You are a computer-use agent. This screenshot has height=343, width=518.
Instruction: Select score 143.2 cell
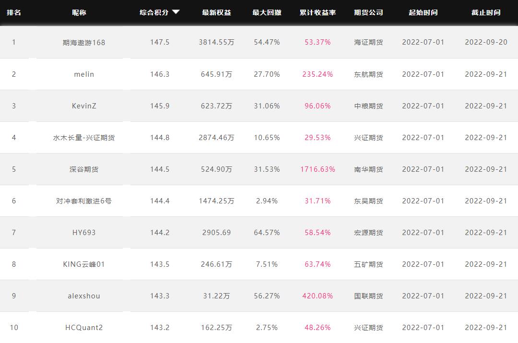(x=160, y=328)
